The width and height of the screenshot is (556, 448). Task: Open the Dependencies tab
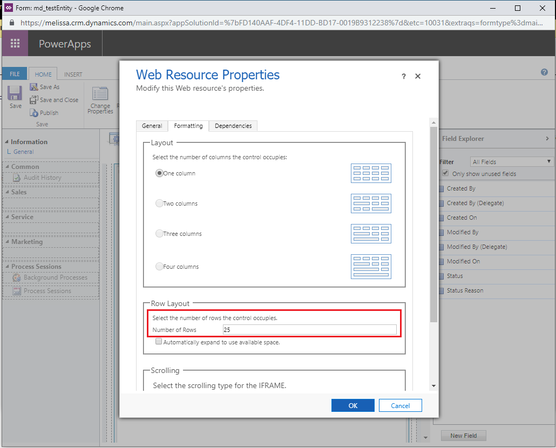pos(233,126)
